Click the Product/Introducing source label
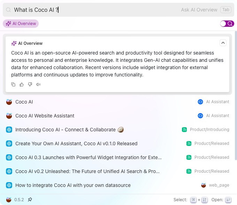Image resolution: width=237 pixels, height=205 pixels. click(209, 130)
